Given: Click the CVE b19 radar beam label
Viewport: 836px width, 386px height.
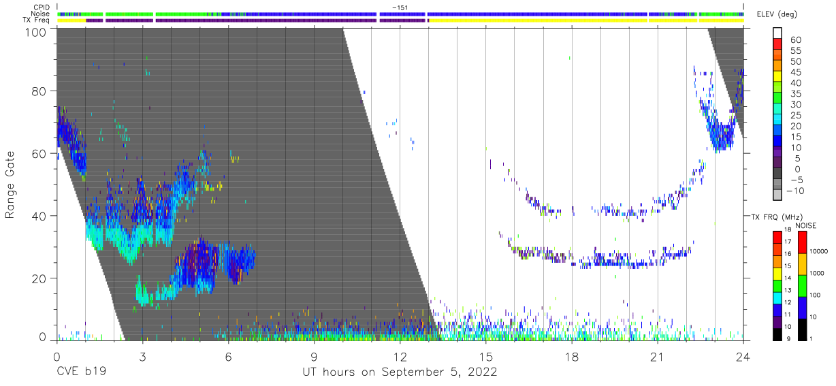Looking at the screenshot, I should [x=80, y=372].
